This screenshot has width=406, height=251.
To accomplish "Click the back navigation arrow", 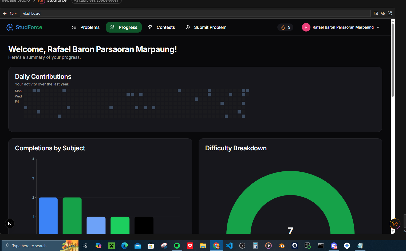I will (x=5, y=13).
